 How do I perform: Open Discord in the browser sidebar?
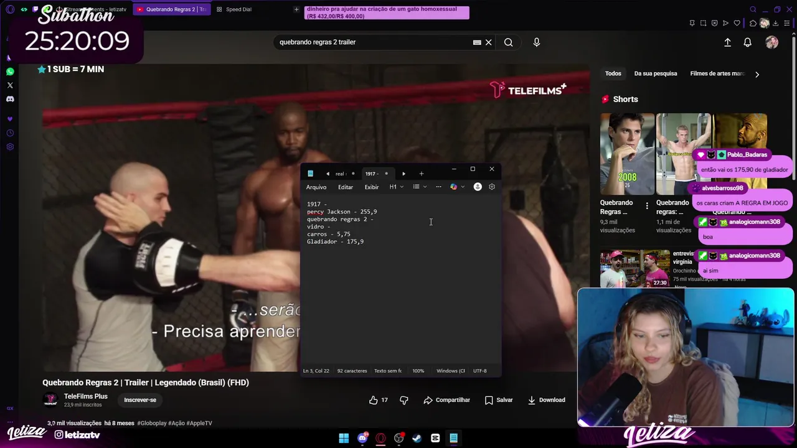(10, 99)
